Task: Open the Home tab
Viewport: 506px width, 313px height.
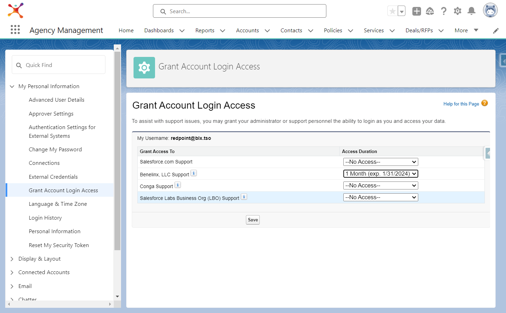Action: pos(126,31)
